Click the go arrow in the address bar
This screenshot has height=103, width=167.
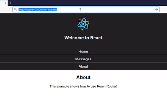(156, 9)
